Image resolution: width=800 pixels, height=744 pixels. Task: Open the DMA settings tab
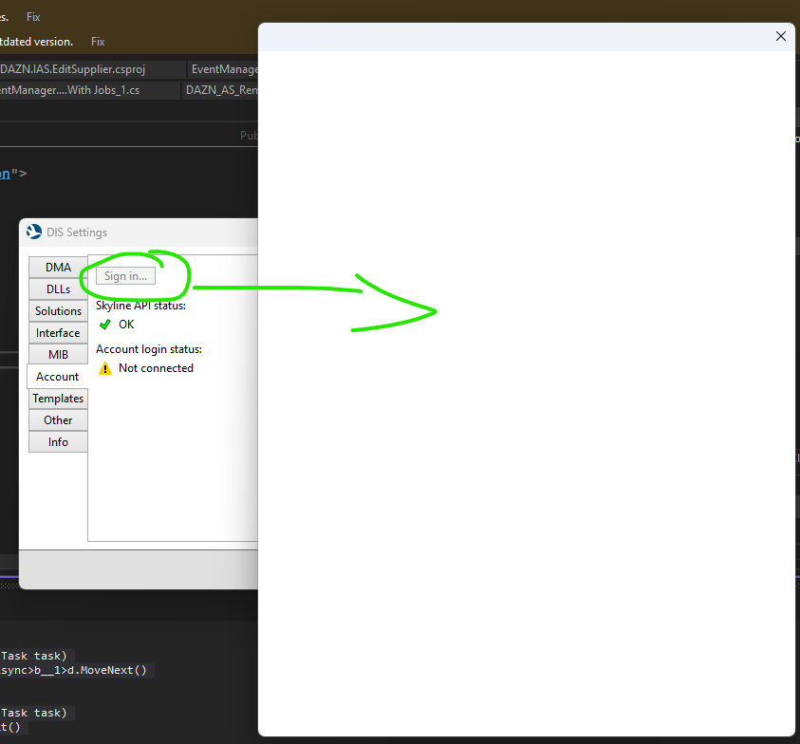coord(58,268)
